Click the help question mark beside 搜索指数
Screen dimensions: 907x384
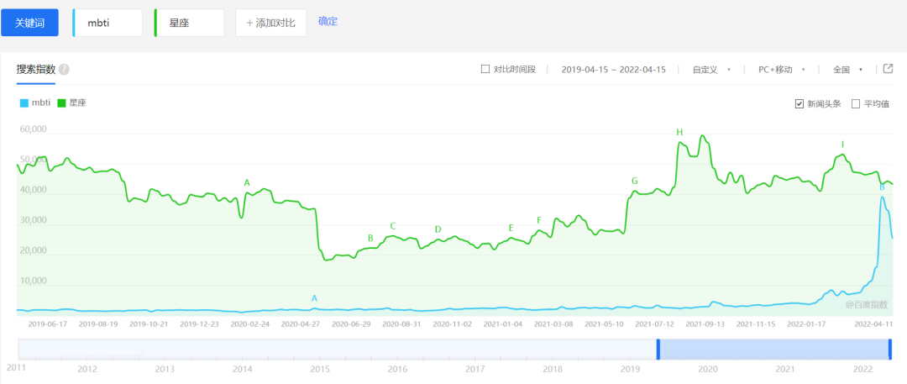point(64,70)
